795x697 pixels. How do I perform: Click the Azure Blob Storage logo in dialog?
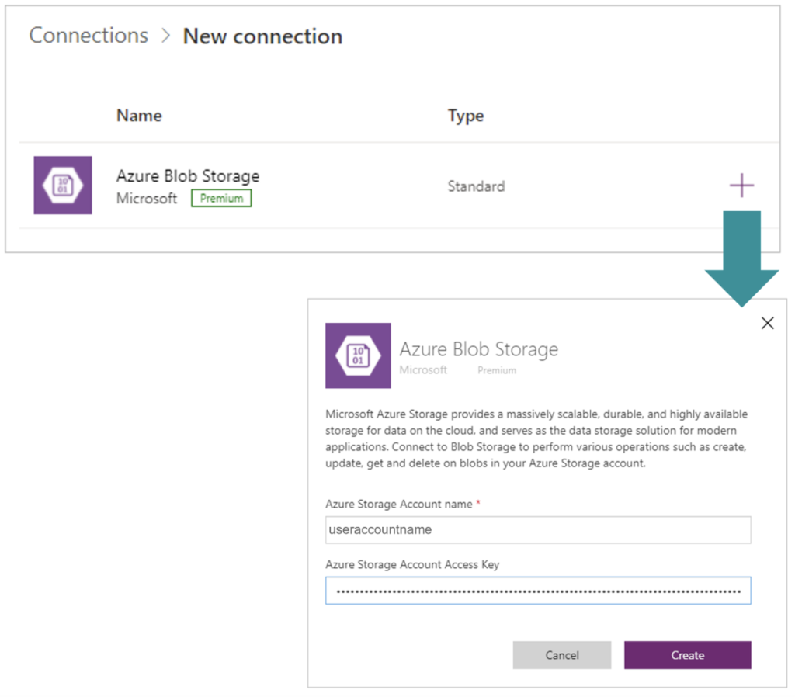[358, 355]
